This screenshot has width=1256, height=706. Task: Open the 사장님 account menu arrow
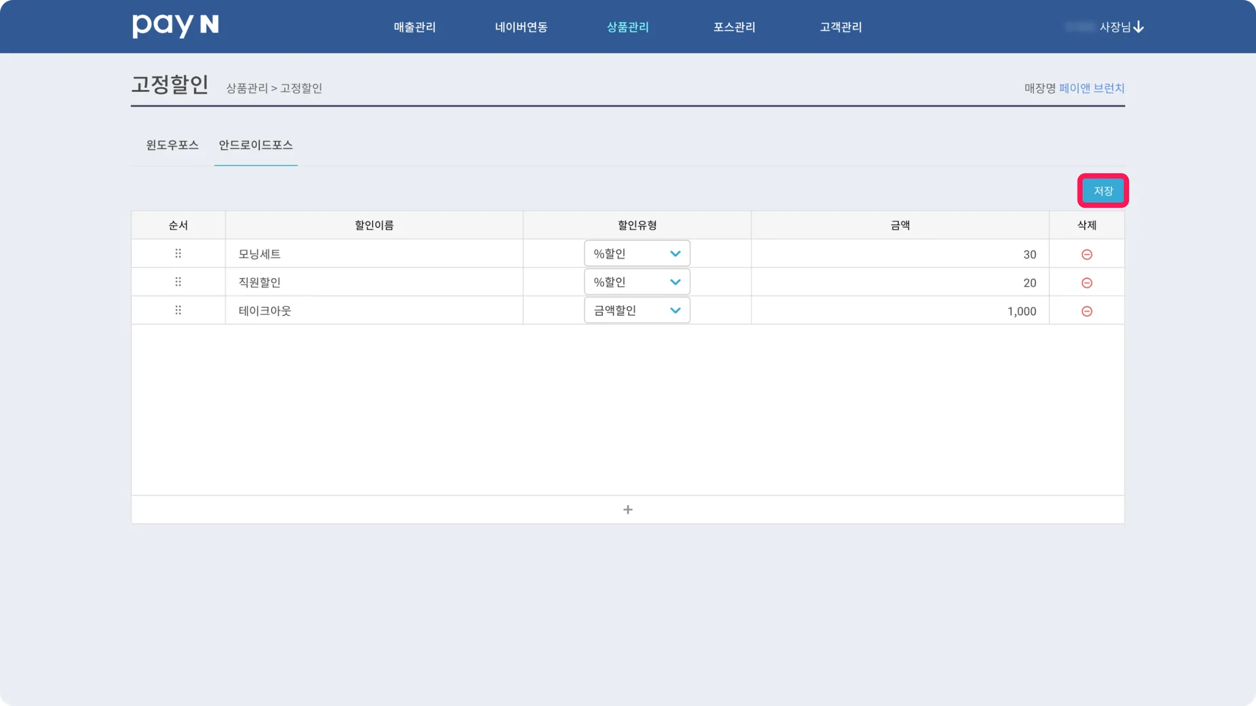point(1138,27)
